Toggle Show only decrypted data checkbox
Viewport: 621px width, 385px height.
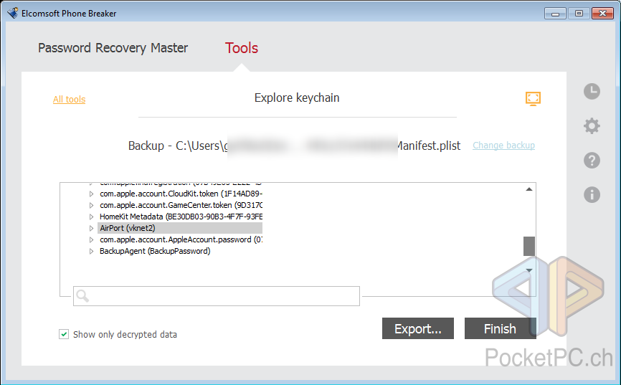coord(64,334)
